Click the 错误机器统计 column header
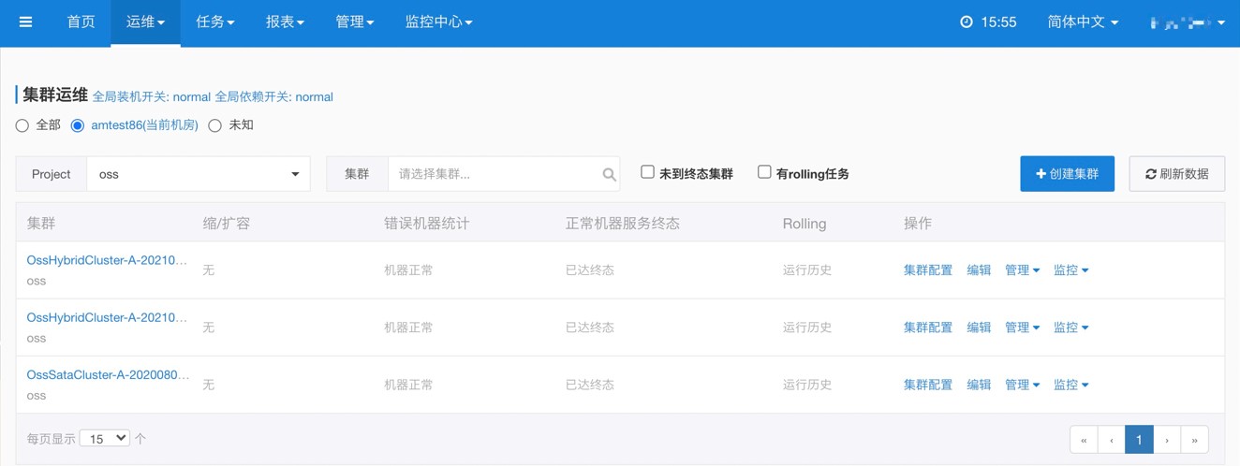Image resolution: width=1240 pixels, height=466 pixels. click(x=427, y=224)
